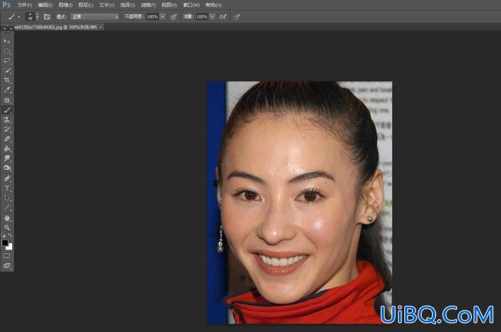Select the Brush tool in toolbox
The height and width of the screenshot is (332, 501).
(7, 110)
